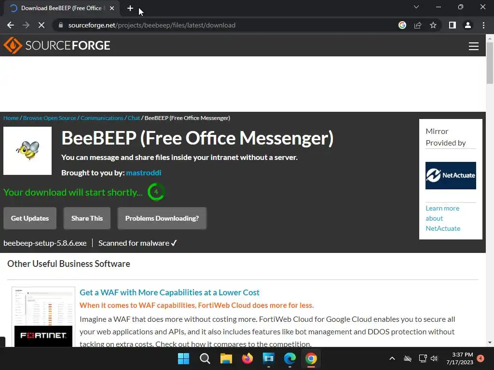
Task: Toggle the browser side panel
Action: pos(453,25)
